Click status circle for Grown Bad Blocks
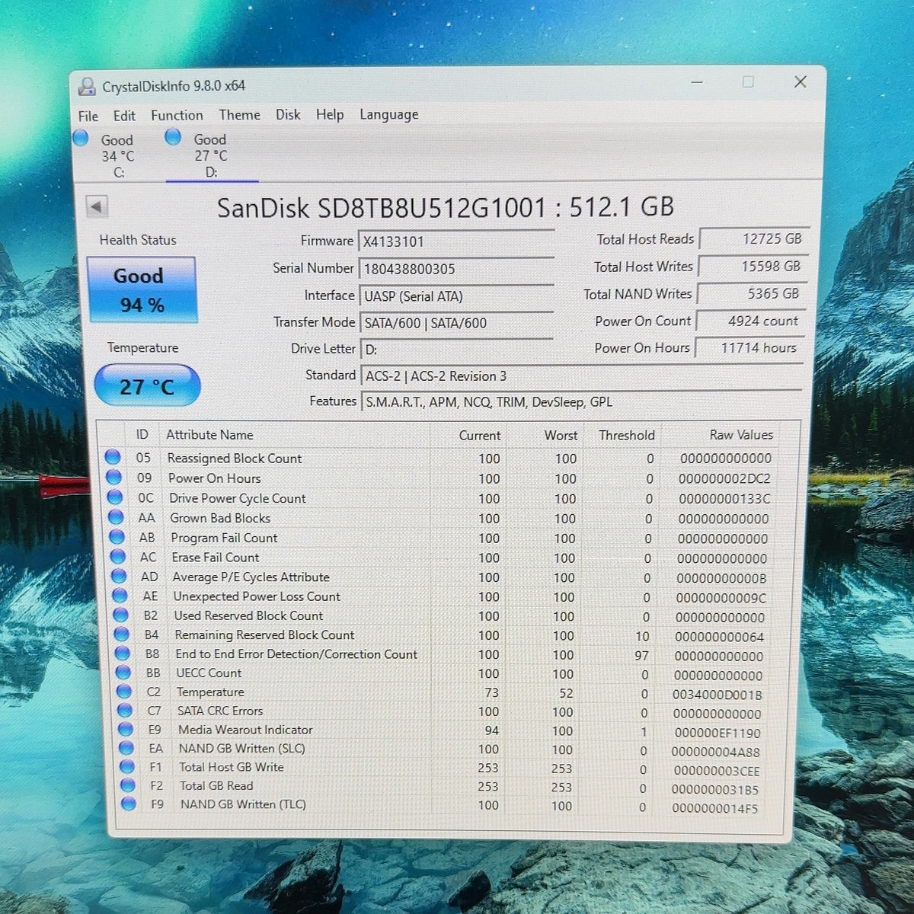This screenshot has height=914, width=914. click(x=116, y=516)
